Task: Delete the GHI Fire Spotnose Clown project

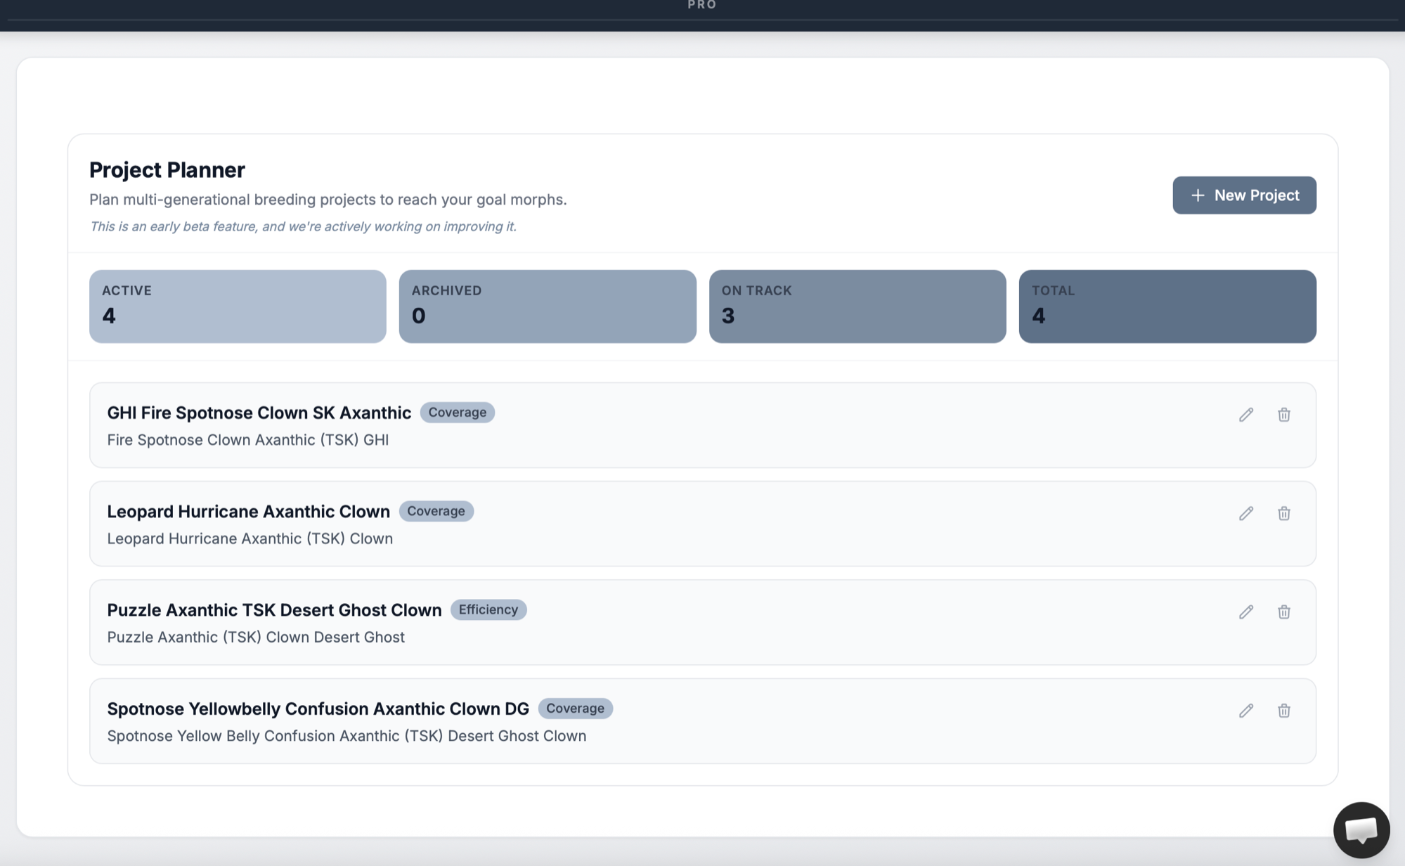Action: (1284, 415)
